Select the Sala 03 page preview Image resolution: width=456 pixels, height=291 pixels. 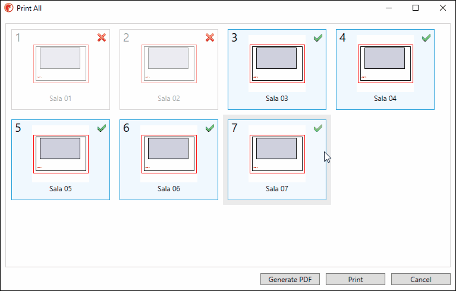pyautogui.click(x=277, y=64)
